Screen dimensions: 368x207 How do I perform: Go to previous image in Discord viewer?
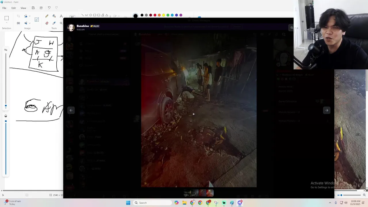[x=71, y=110]
